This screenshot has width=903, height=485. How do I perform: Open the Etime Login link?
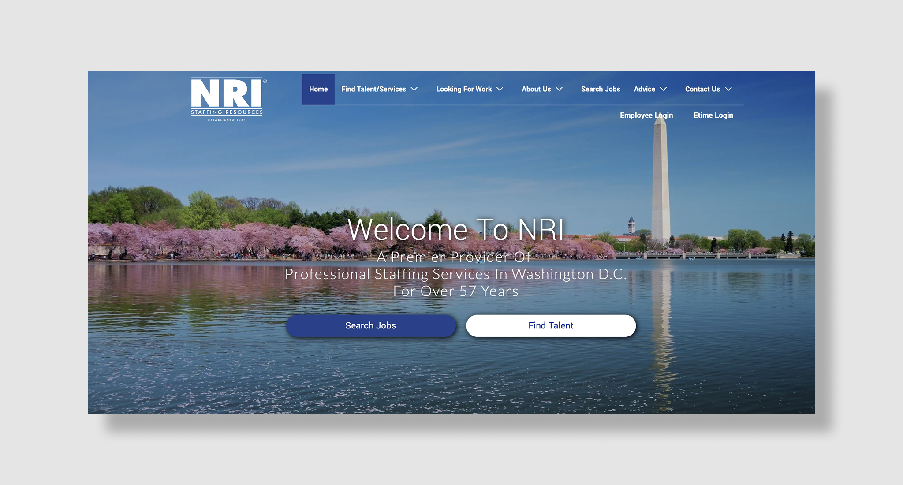coord(713,115)
